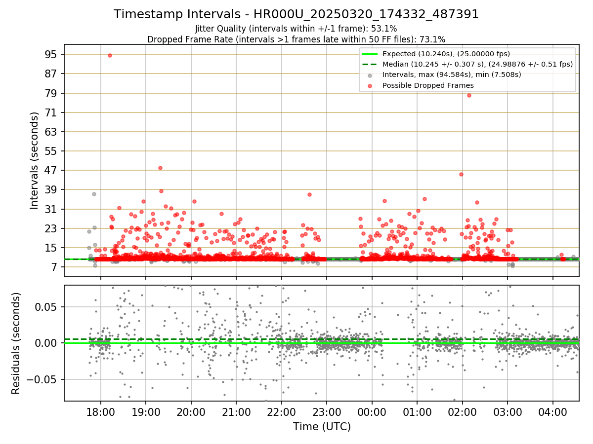The height and width of the screenshot is (444, 593).
Task: Click the '04:00' x-axis tick label
Action: (552, 412)
